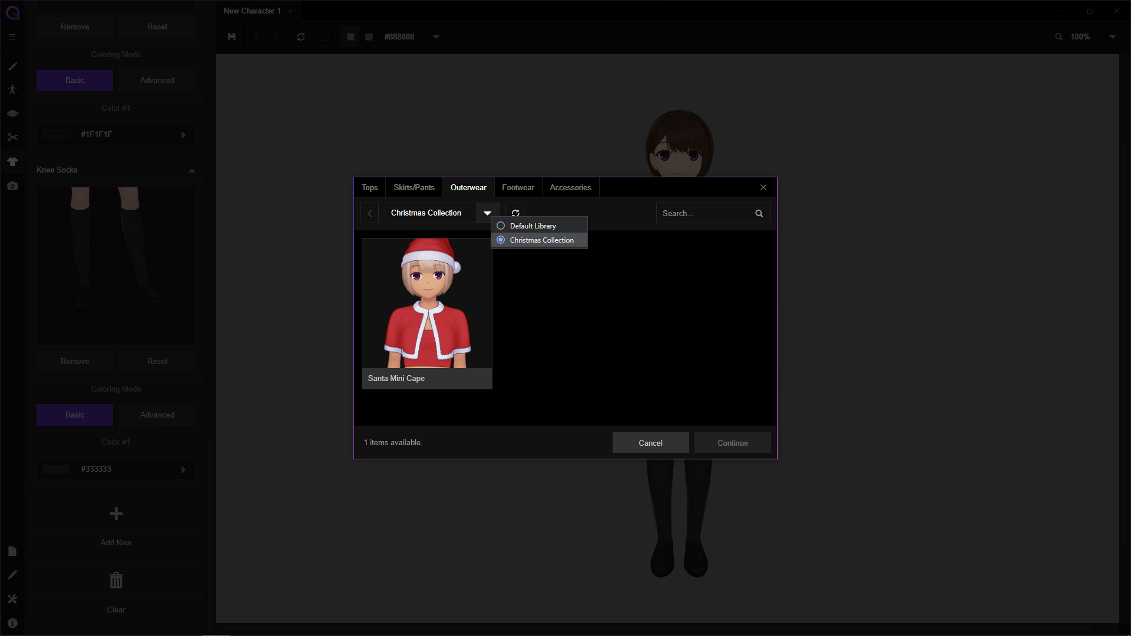The image size is (1131, 636).
Task: Click the redo arrow in the top toolbar
Action: tap(276, 37)
